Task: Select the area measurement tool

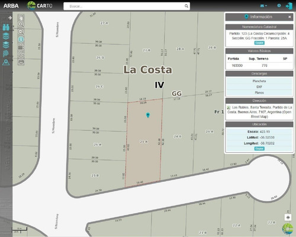Action: pos(21,47)
